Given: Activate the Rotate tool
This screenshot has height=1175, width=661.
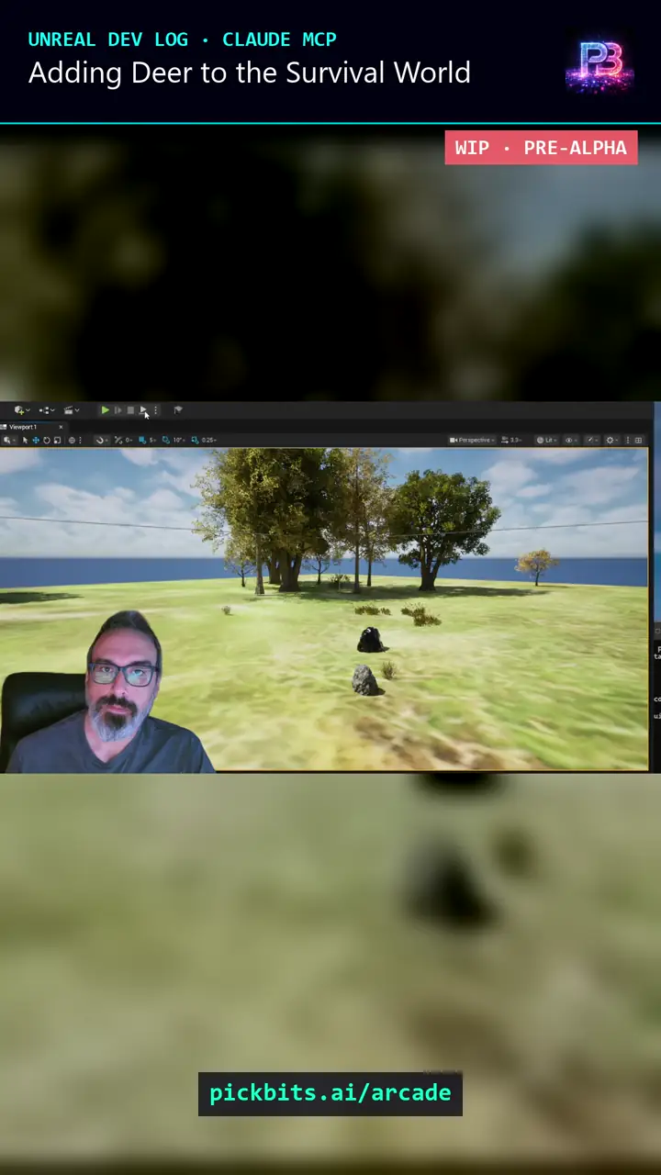Looking at the screenshot, I should coord(47,440).
